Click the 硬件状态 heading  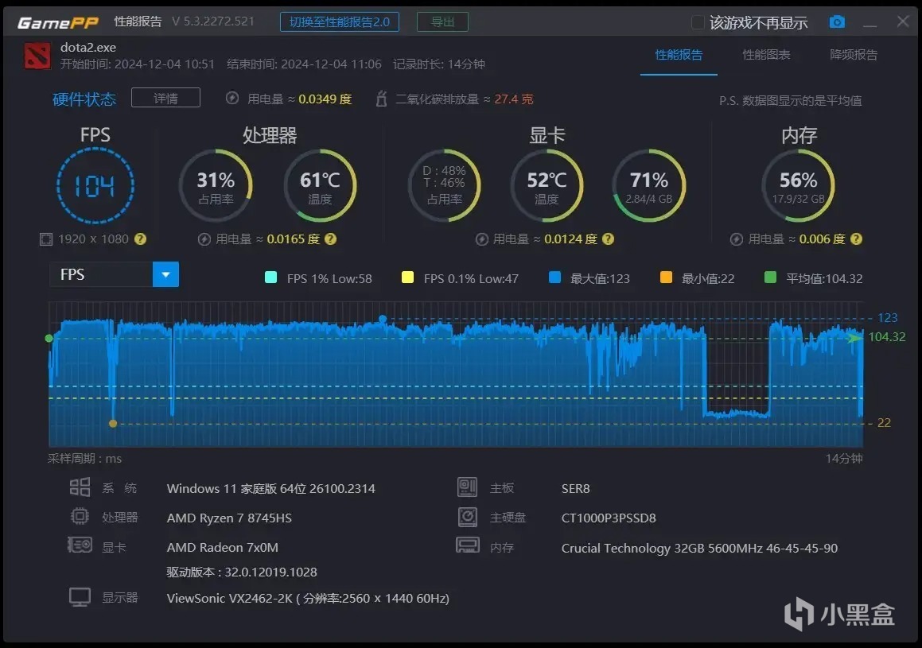click(x=84, y=99)
